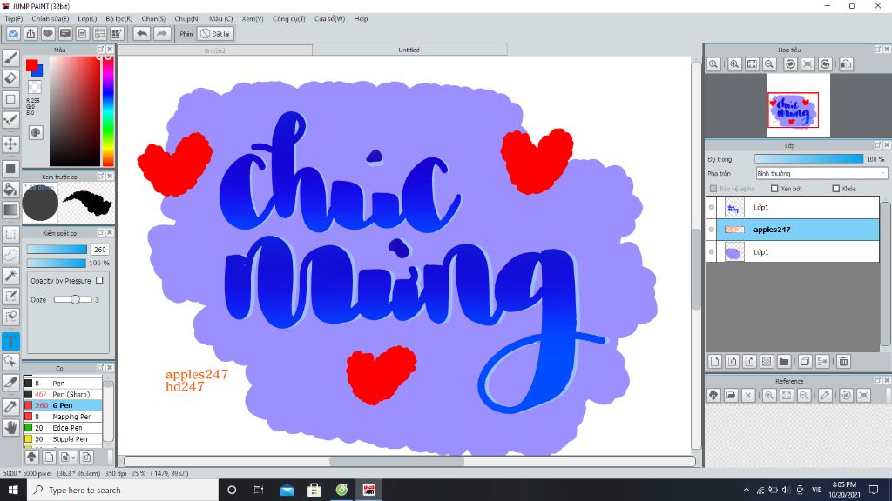Select the Hand pan tool

10,427
